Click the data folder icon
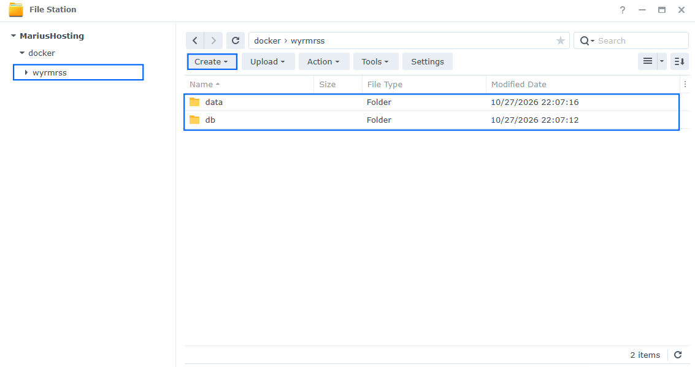Image resolution: width=695 pixels, height=367 pixels. click(194, 102)
